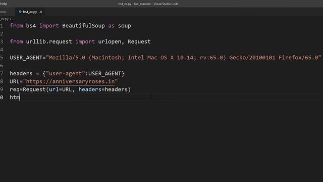Click the 'import' keyword on line 3
323x182 pixels.
[x=85, y=41]
